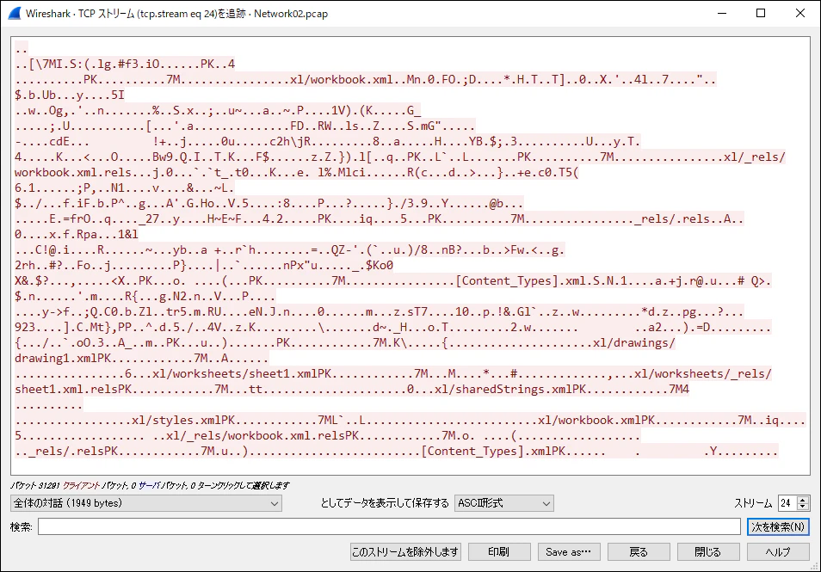821x572 pixels.
Task: Close the TCP stream window
Action: [x=800, y=13]
